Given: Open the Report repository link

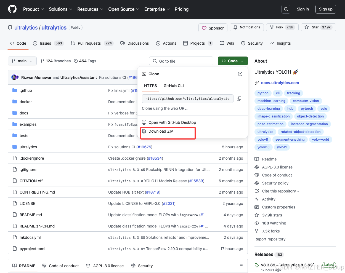Looking at the screenshot, I should (270, 239).
